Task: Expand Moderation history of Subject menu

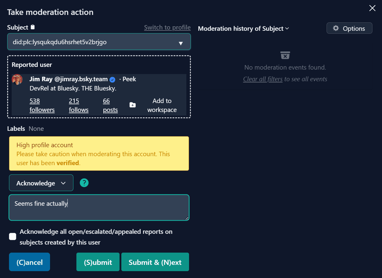Action: 243,29
